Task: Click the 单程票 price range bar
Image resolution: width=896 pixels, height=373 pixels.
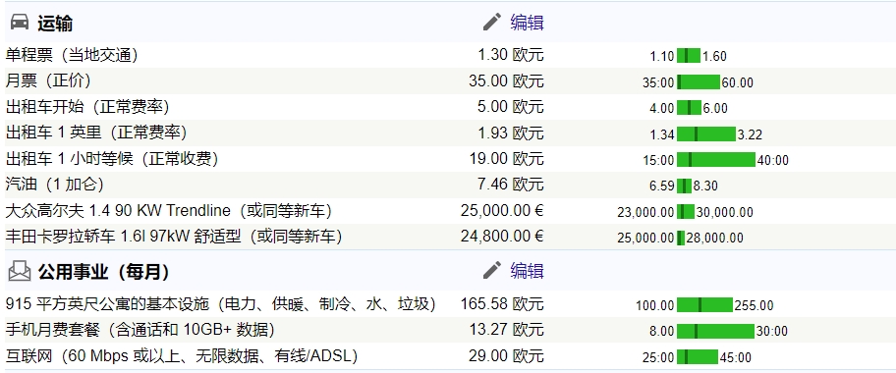Action: [689, 55]
